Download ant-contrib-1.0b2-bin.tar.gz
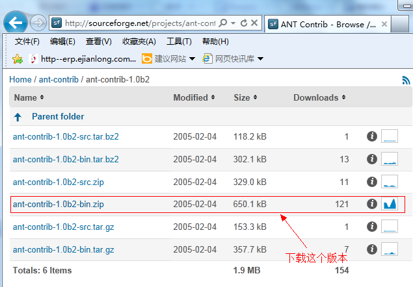413x287 pixels. (x=64, y=249)
